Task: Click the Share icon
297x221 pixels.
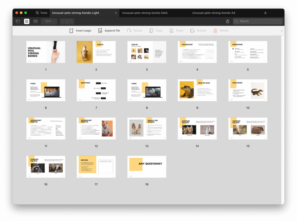Action: (228, 21)
